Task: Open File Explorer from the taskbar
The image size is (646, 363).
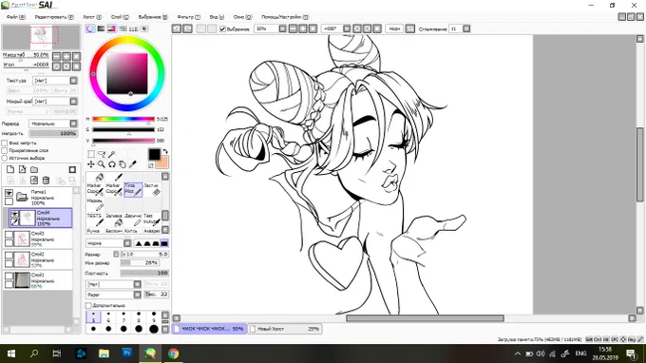Action: coord(104,353)
